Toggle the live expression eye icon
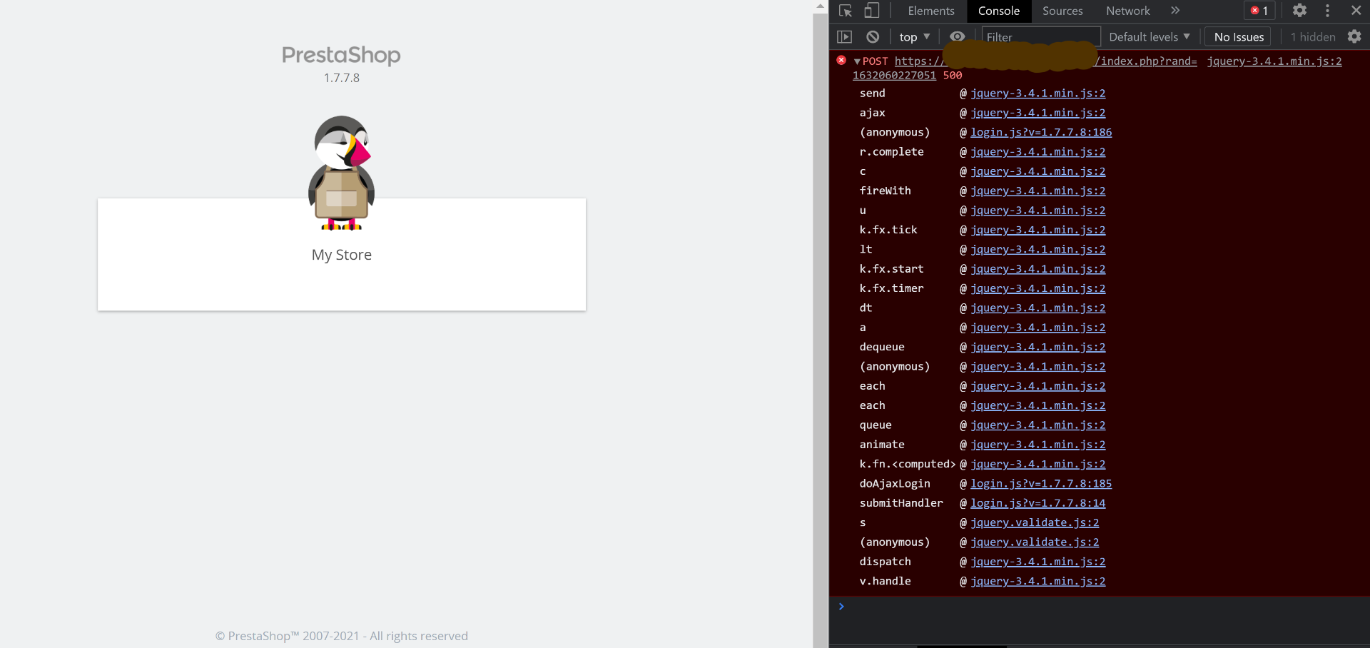Viewport: 1370px width, 648px height. pos(958,37)
